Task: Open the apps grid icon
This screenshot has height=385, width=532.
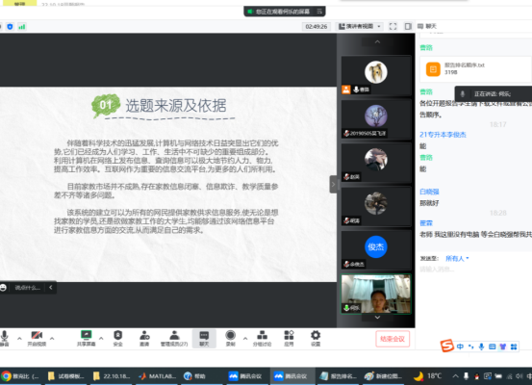Action: [x=289, y=338]
